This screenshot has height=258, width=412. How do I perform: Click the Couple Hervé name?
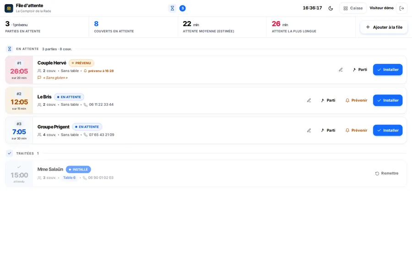52,63
